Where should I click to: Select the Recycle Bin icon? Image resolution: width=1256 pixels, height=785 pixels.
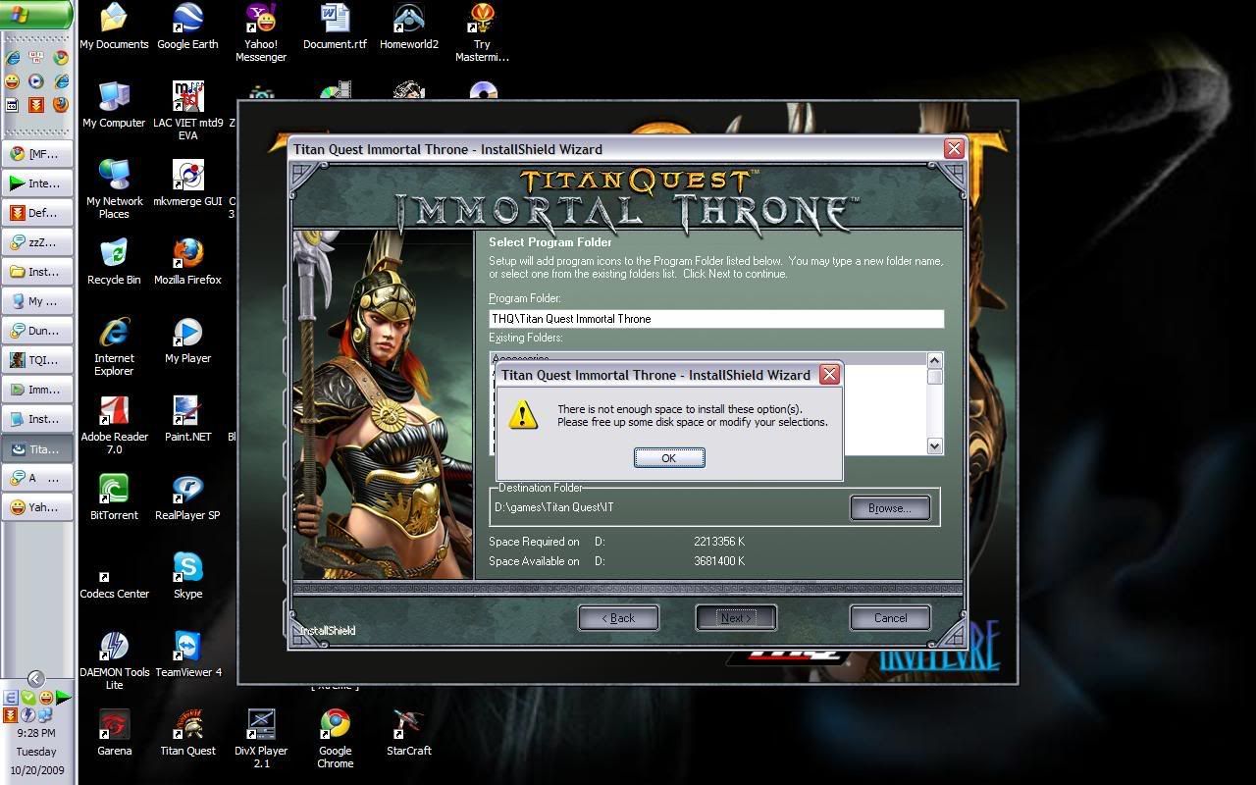114,262
